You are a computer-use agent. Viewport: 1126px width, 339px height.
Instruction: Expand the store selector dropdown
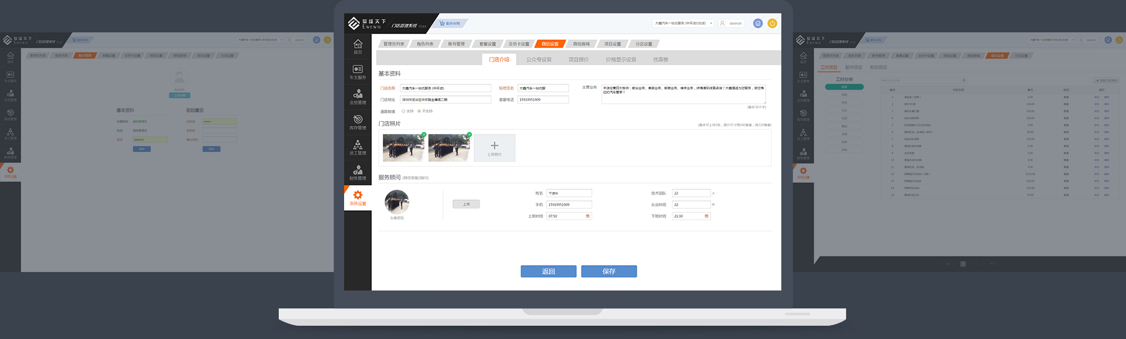[711, 24]
